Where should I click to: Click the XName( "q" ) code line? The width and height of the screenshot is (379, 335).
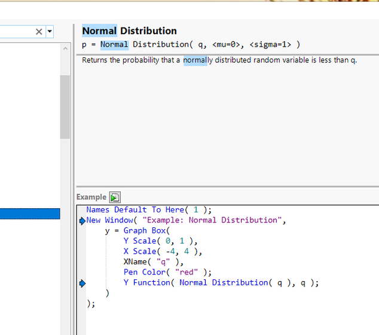[154, 262]
